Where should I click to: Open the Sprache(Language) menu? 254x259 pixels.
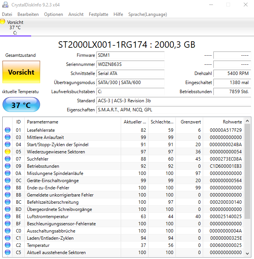[x=148, y=14]
